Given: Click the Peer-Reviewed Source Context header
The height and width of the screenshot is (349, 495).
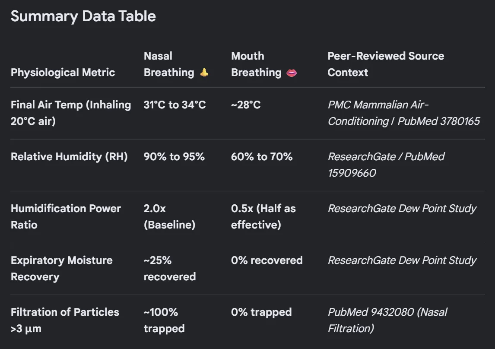Looking at the screenshot, I should 386,64.
